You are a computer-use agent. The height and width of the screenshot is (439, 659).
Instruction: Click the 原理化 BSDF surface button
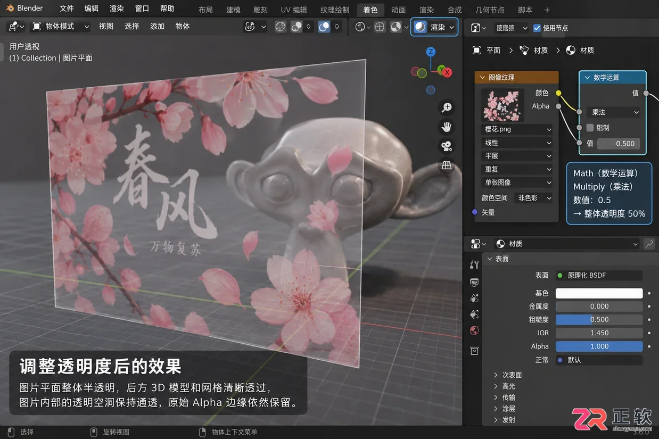click(599, 275)
